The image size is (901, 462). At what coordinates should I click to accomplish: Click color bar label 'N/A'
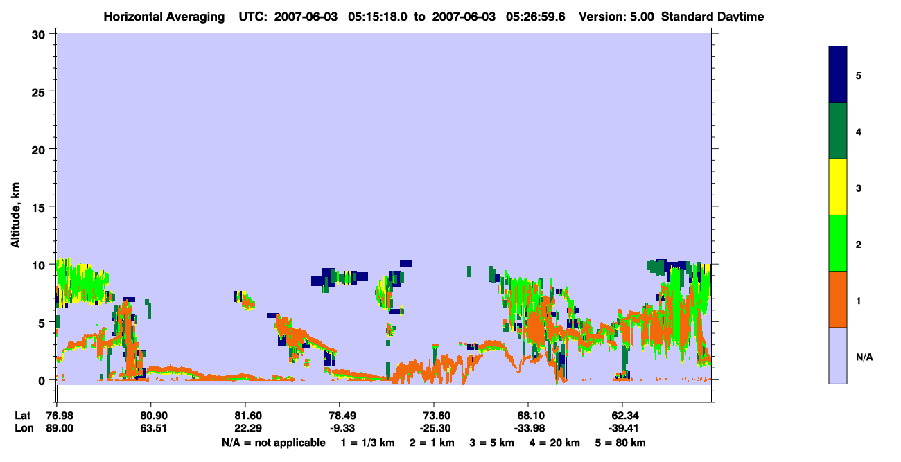point(864,357)
